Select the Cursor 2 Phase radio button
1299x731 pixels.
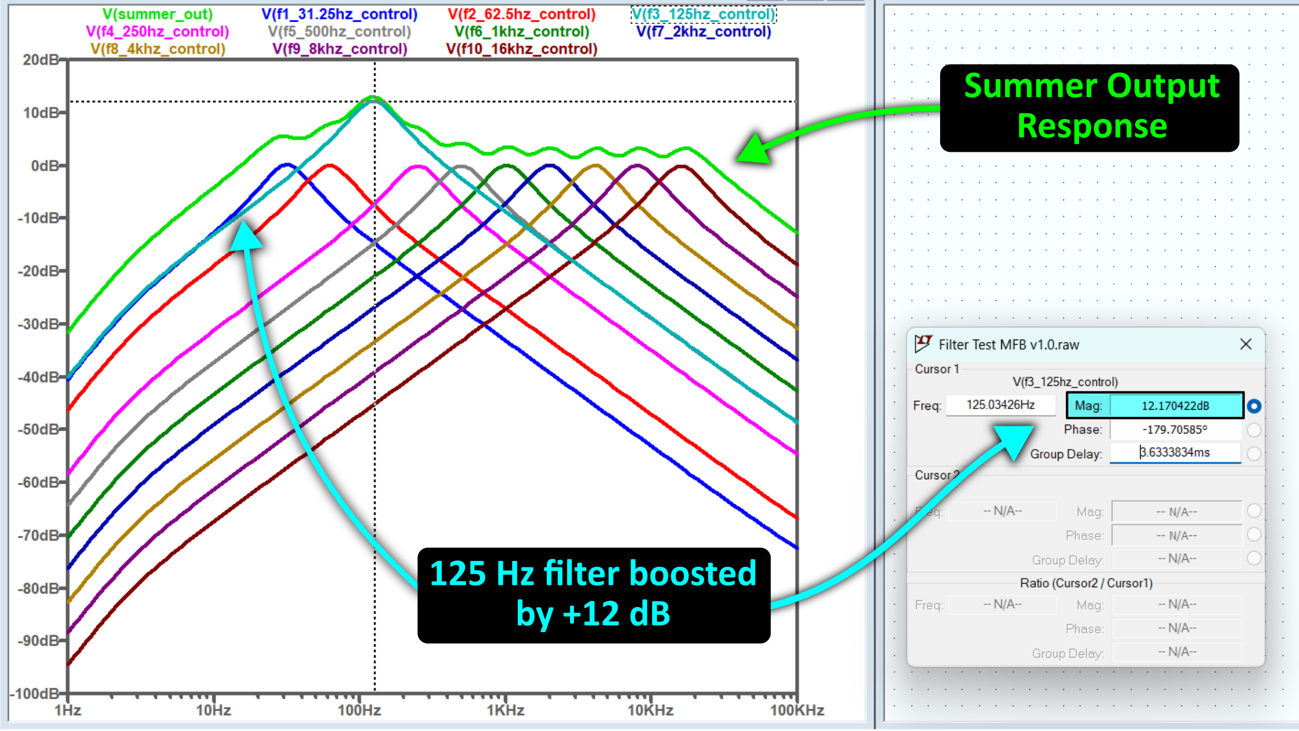tap(1254, 535)
